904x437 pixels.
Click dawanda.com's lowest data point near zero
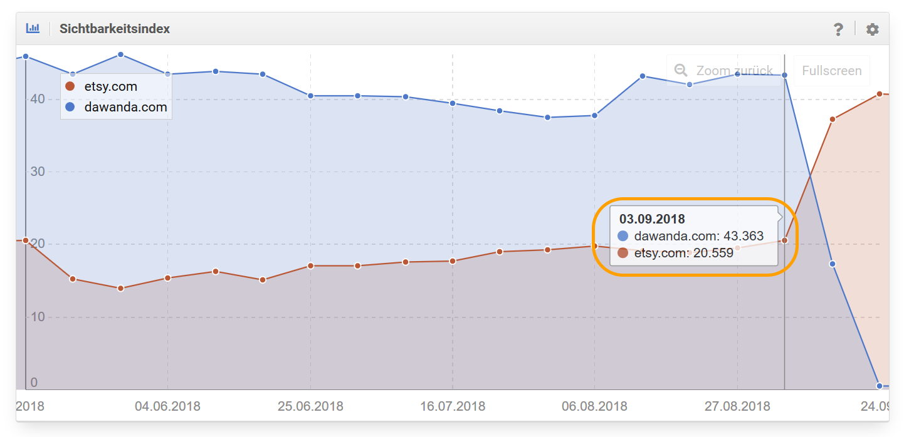click(x=880, y=386)
